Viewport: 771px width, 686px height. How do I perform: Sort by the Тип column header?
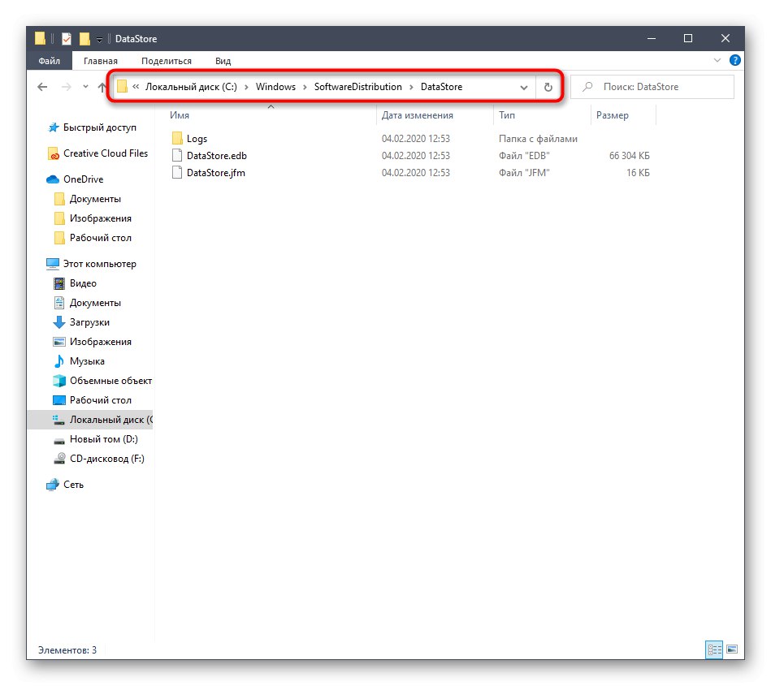[x=506, y=115]
